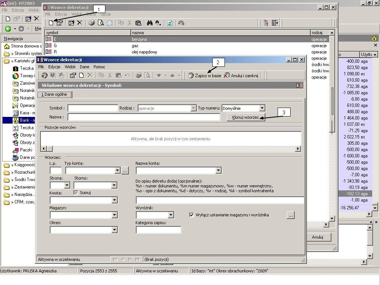Open Plik menu in editor window
The image size is (380, 285).
[41, 67]
